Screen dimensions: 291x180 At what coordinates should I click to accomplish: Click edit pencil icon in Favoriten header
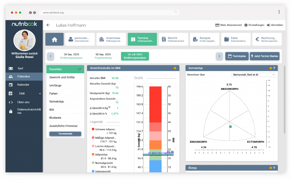point(80,69)
